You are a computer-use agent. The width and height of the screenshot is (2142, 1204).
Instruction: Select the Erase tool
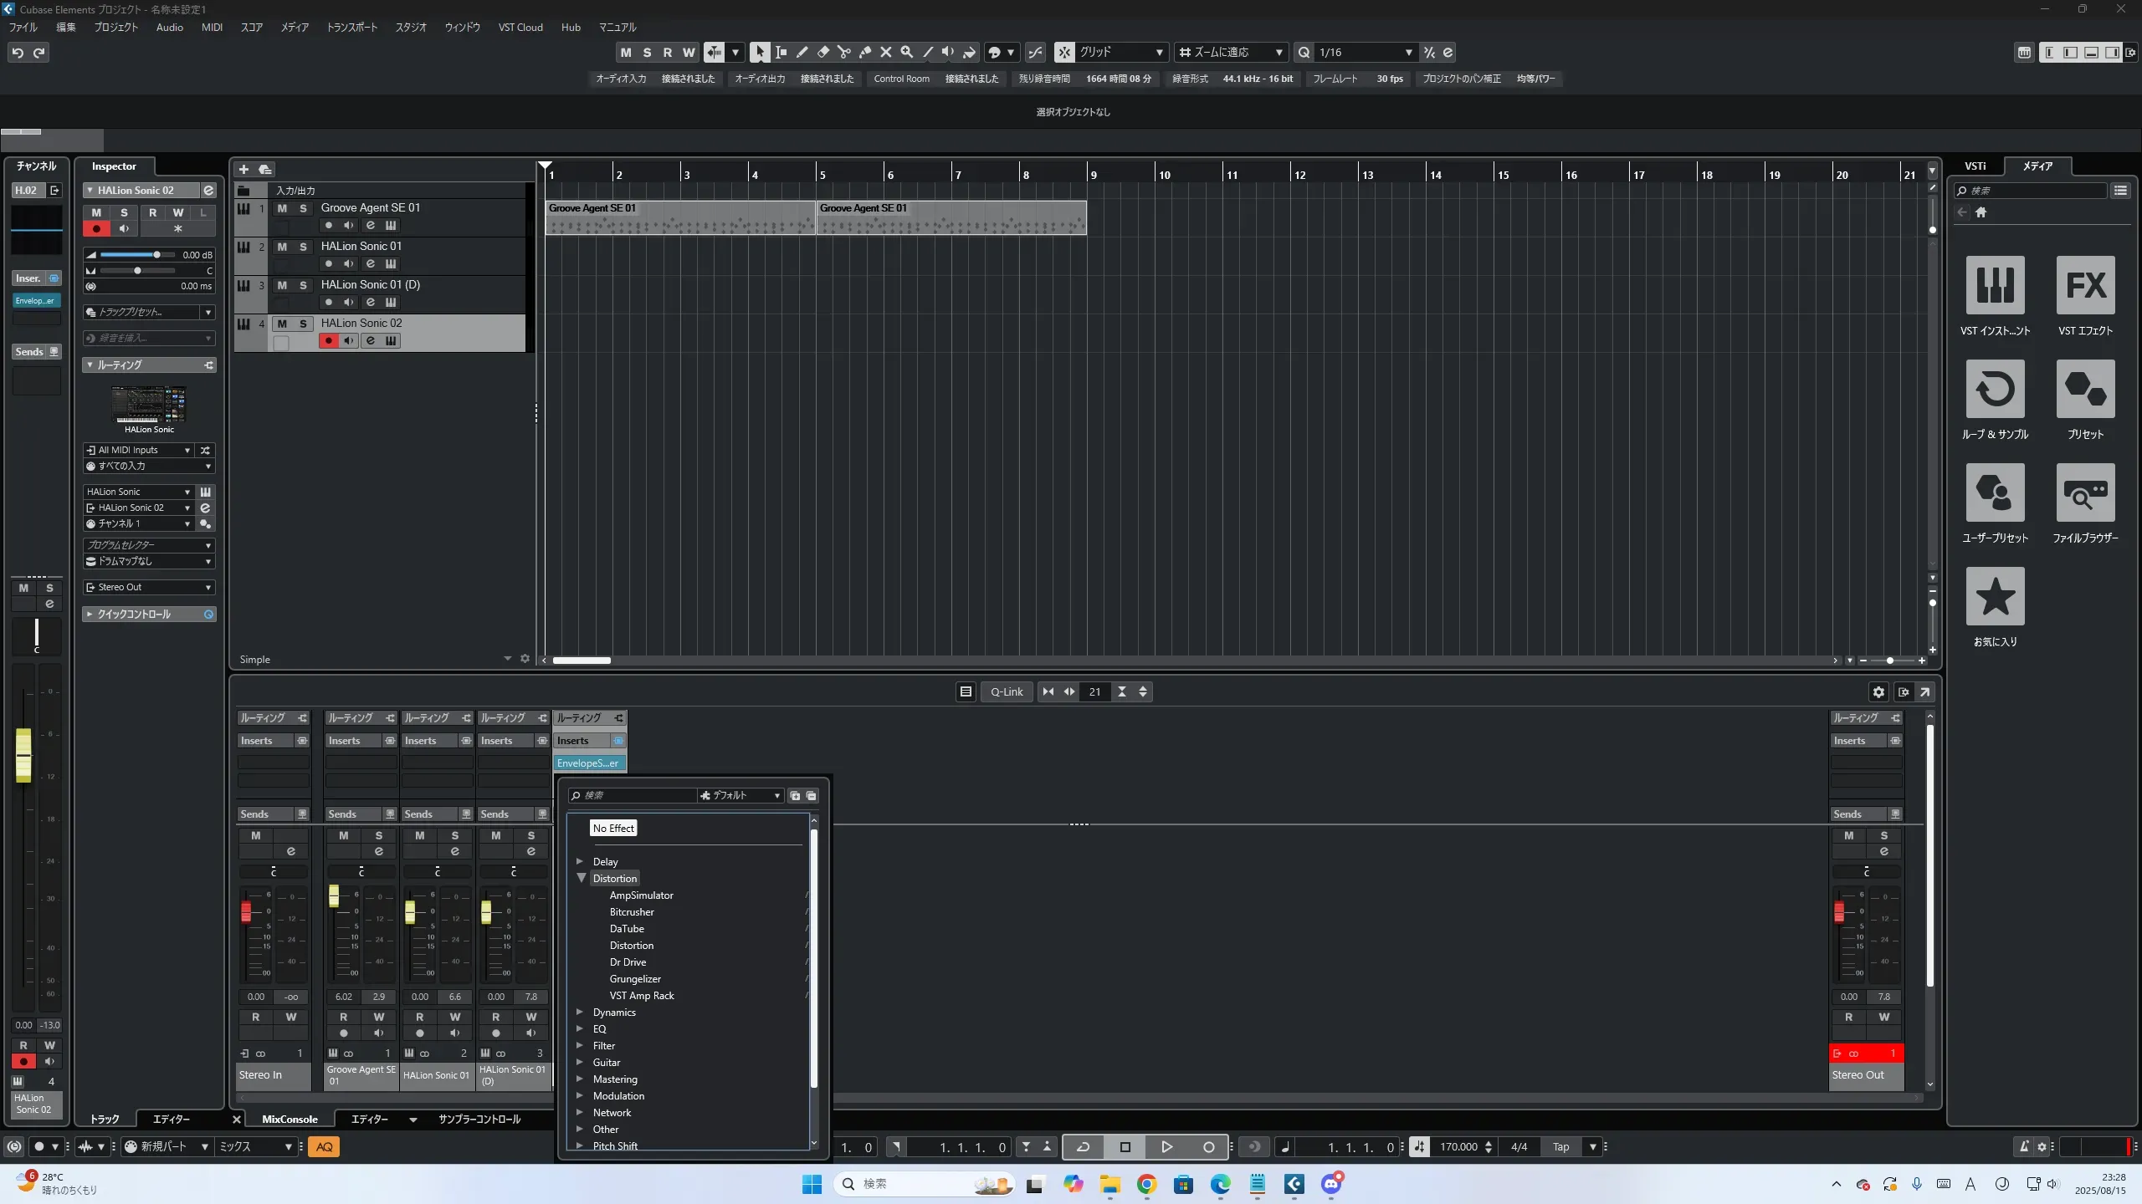point(823,52)
